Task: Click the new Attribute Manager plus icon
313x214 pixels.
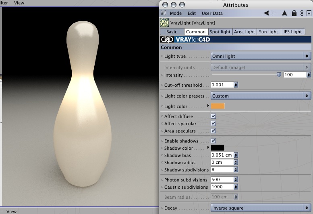Action: tap(309, 13)
